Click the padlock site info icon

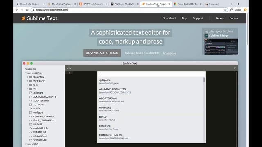tap(34, 10)
